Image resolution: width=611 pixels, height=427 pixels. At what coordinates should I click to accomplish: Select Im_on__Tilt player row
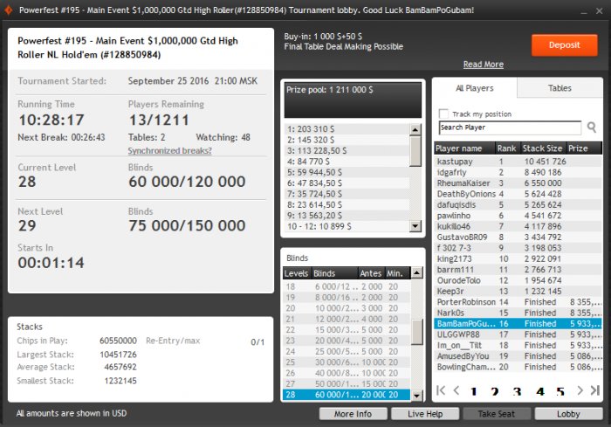(518, 345)
